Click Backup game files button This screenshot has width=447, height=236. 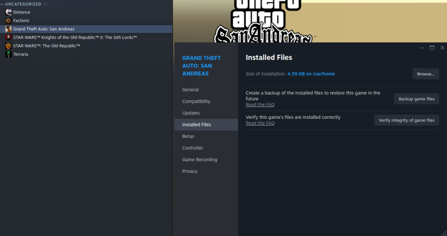point(416,99)
